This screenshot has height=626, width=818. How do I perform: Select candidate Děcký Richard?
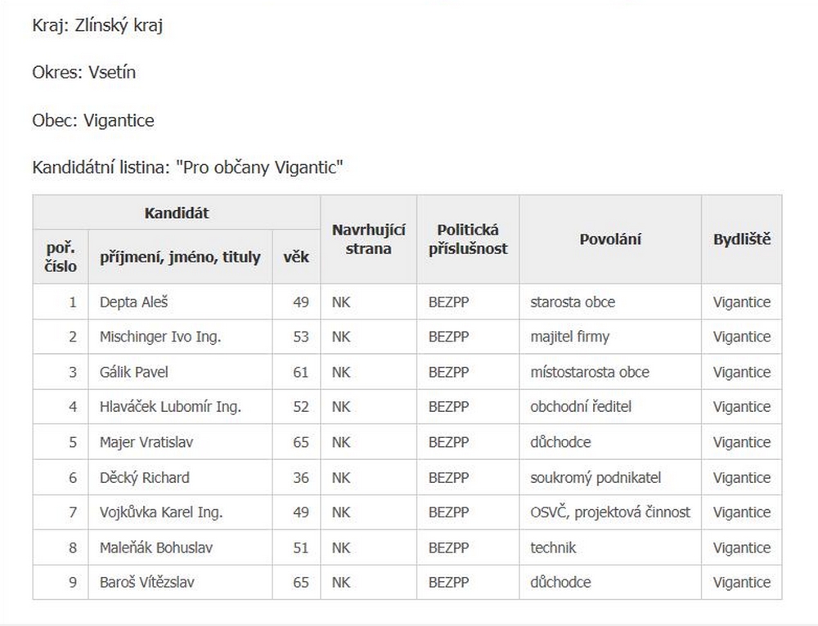pos(144,477)
